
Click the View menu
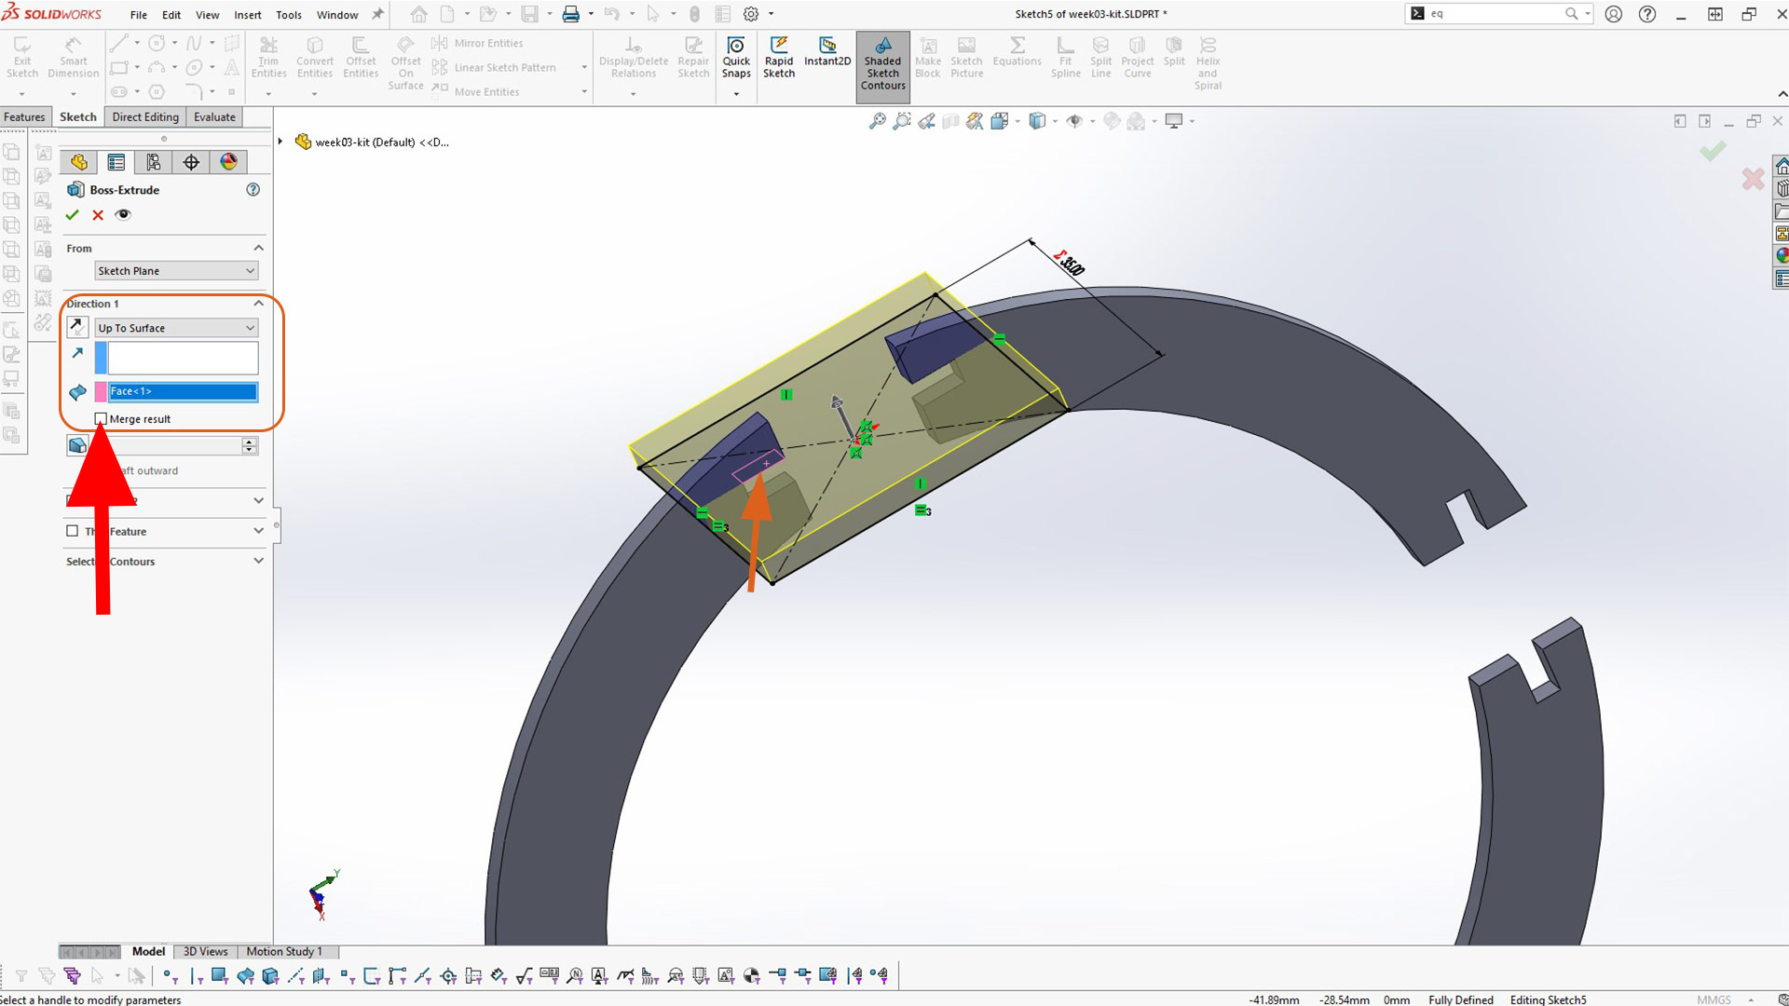207,15
